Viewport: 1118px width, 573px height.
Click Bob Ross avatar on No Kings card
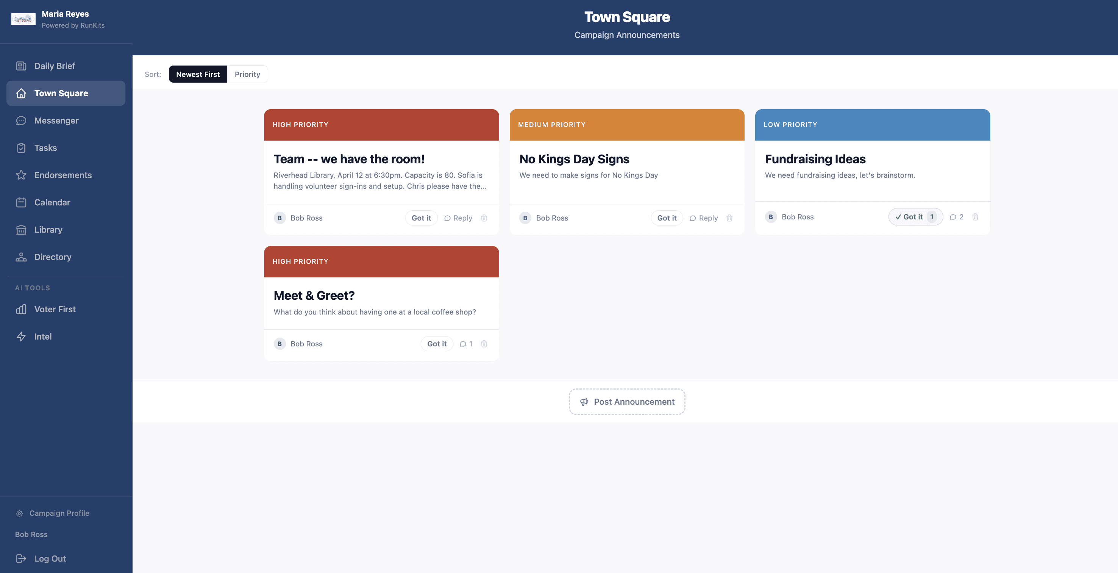coord(525,218)
